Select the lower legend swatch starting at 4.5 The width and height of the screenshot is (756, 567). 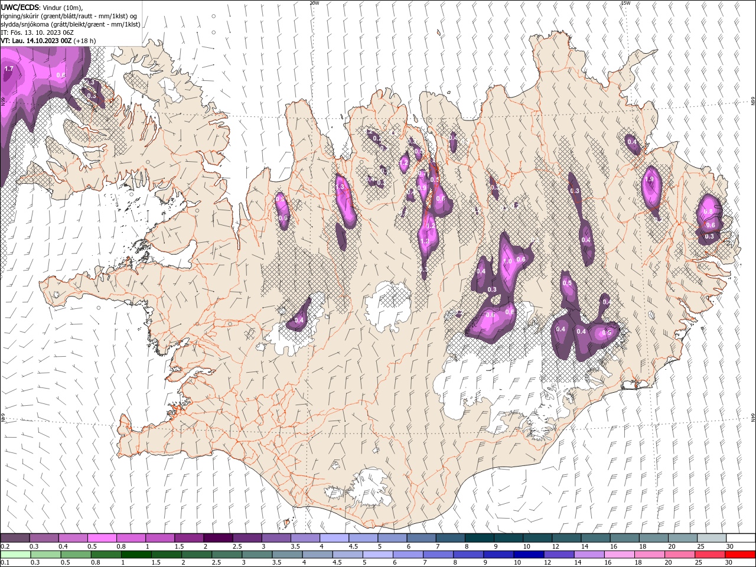click(348, 555)
